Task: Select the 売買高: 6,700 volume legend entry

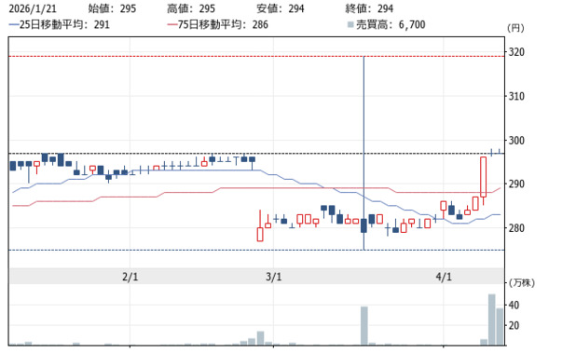Action: 387,24
